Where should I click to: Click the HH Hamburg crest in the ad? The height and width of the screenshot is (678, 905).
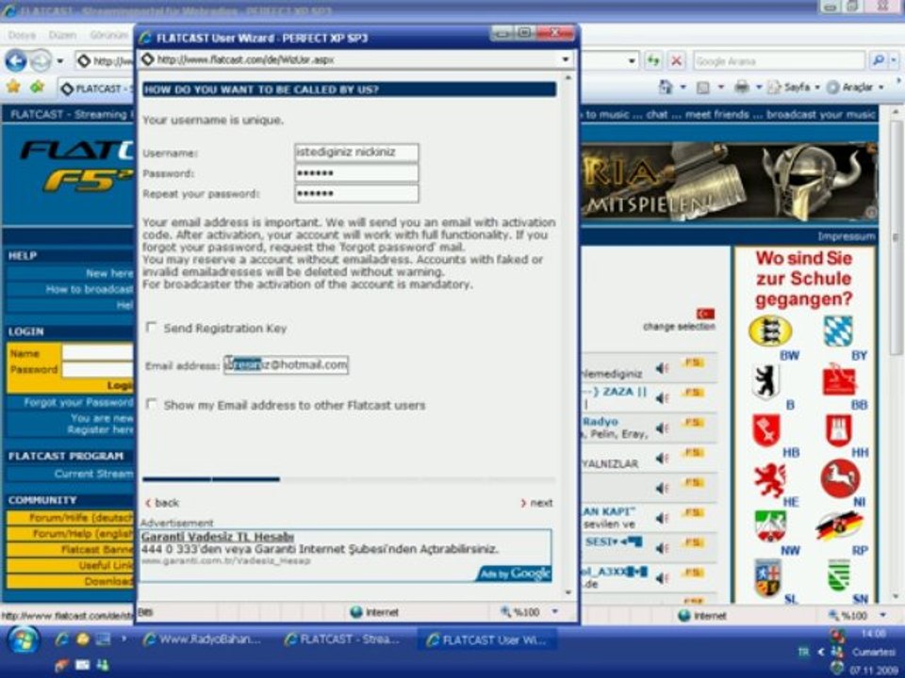pos(839,430)
